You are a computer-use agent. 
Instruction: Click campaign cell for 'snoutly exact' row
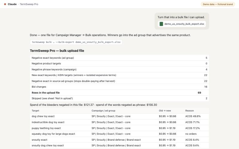pos(116,140)
